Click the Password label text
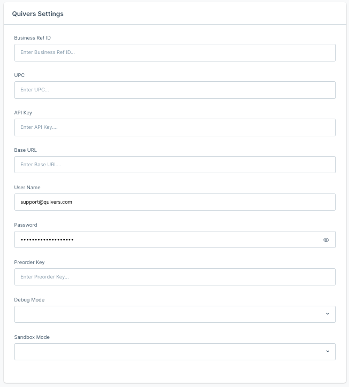The image size is (349, 387). [26, 225]
